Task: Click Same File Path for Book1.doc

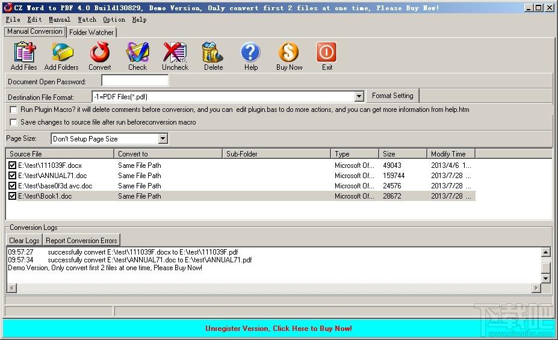Action: (140, 196)
